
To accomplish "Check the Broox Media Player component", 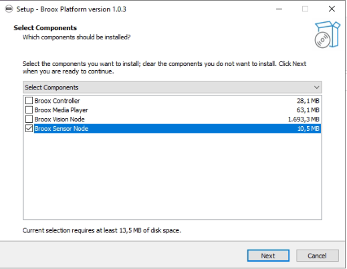I will 29,110.
